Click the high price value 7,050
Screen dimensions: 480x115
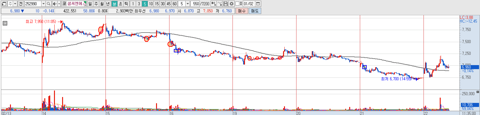pyautogui.click(x=208, y=11)
